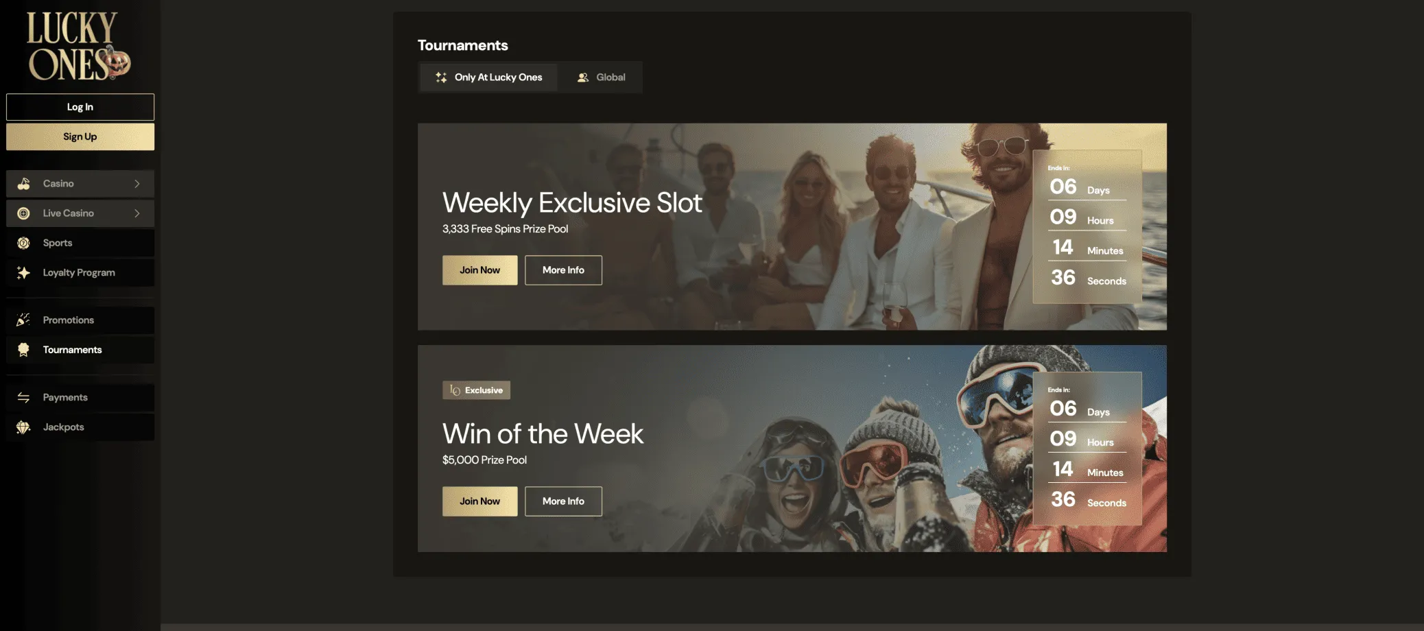This screenshot has height=631, width=1424.
Task: Click the Casino cherries icon
Action: point(23,184)
